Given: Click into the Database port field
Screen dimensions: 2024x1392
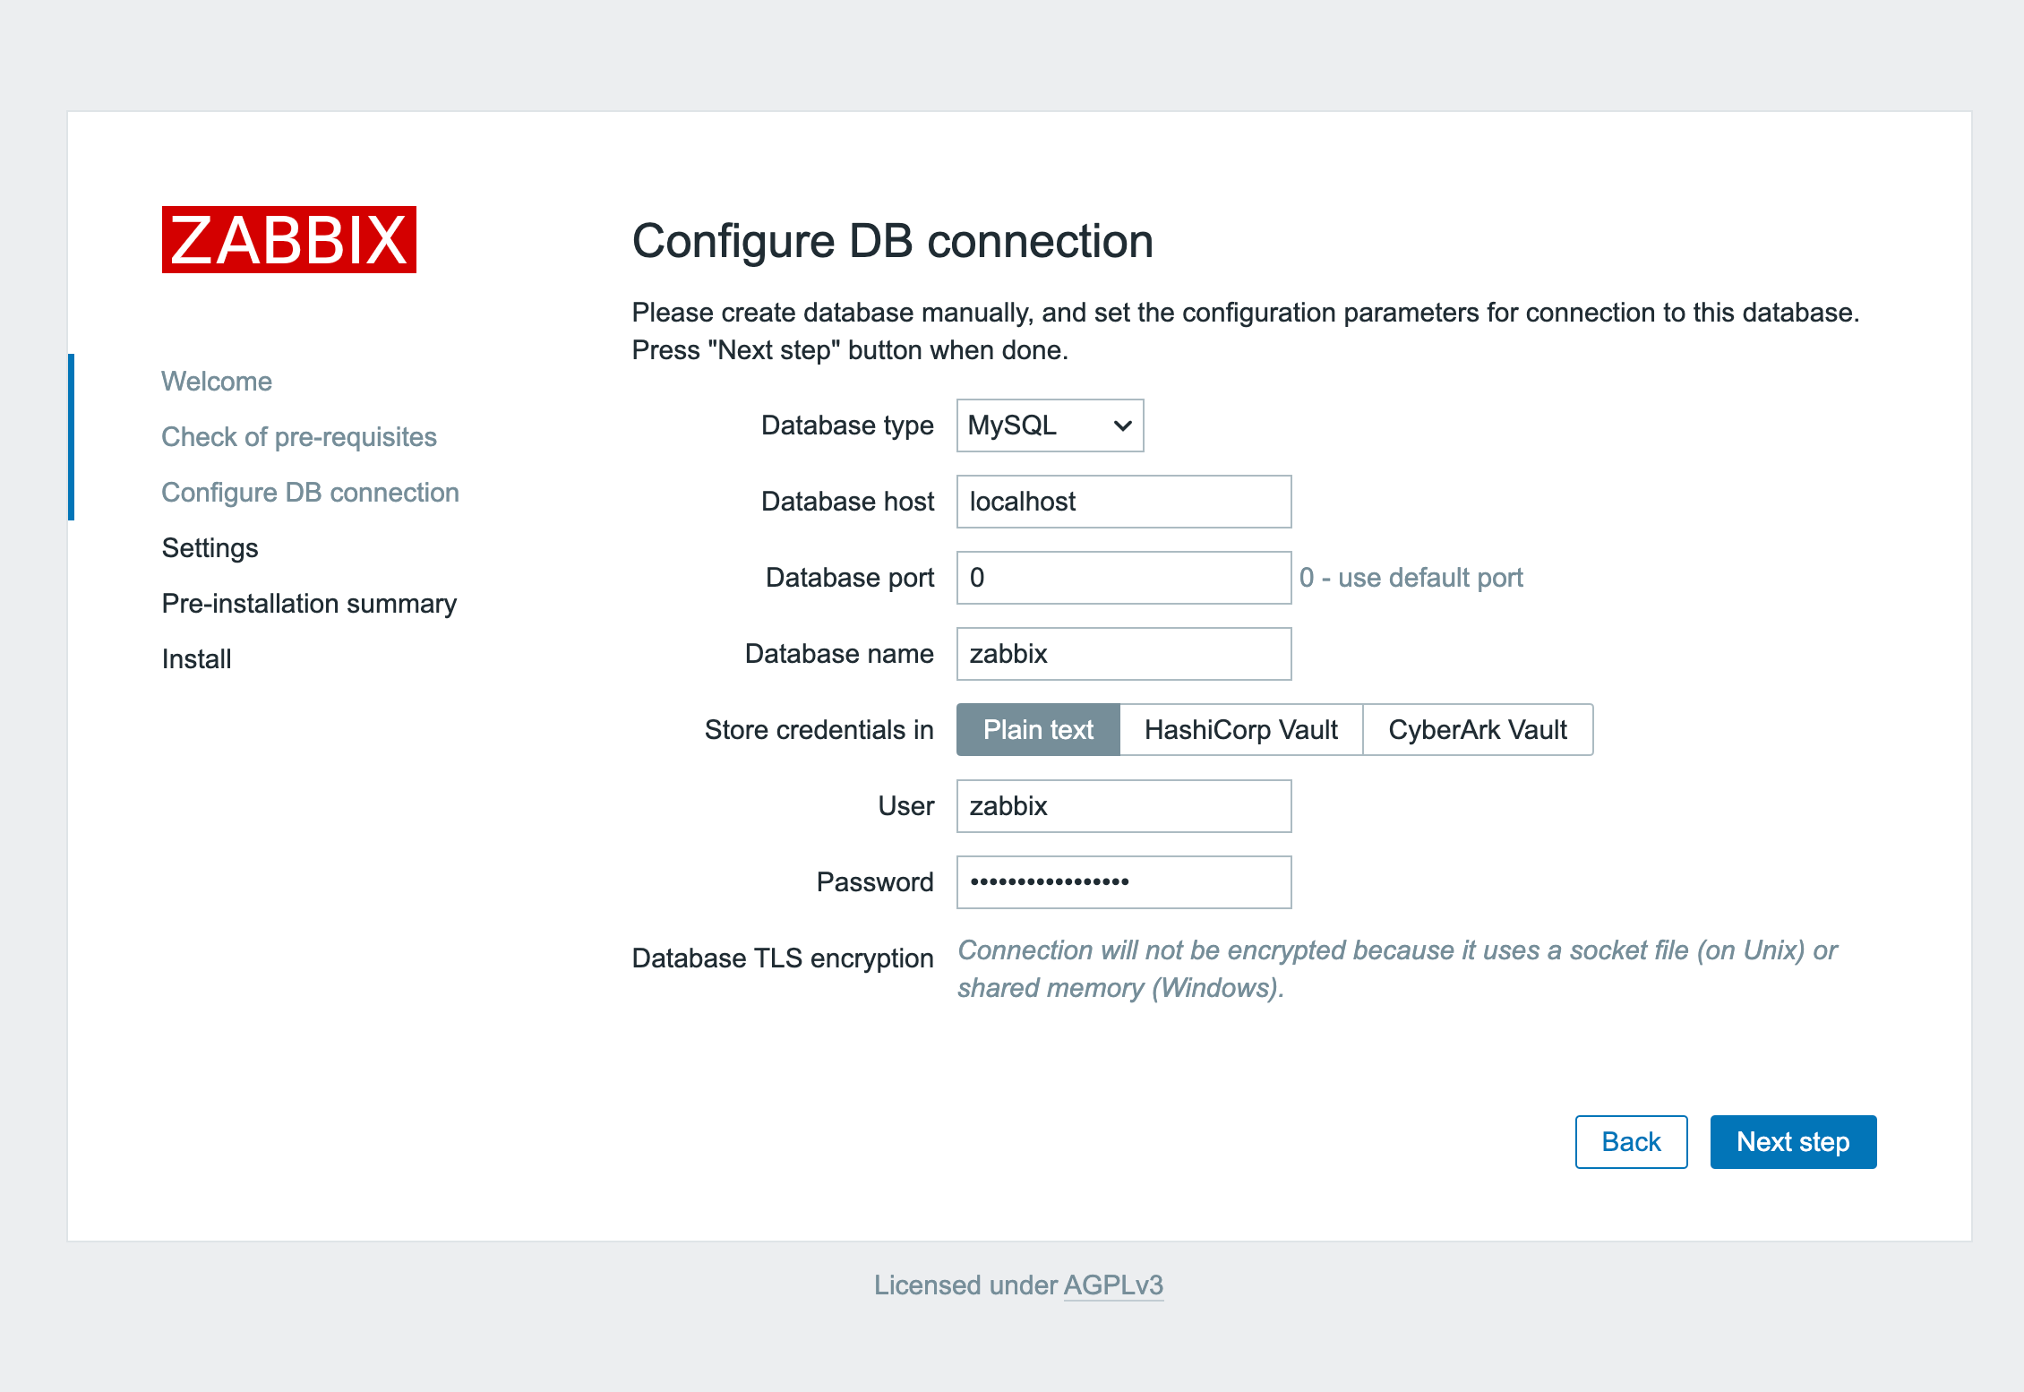Looking at the screenshot, I should point(1123,578).
